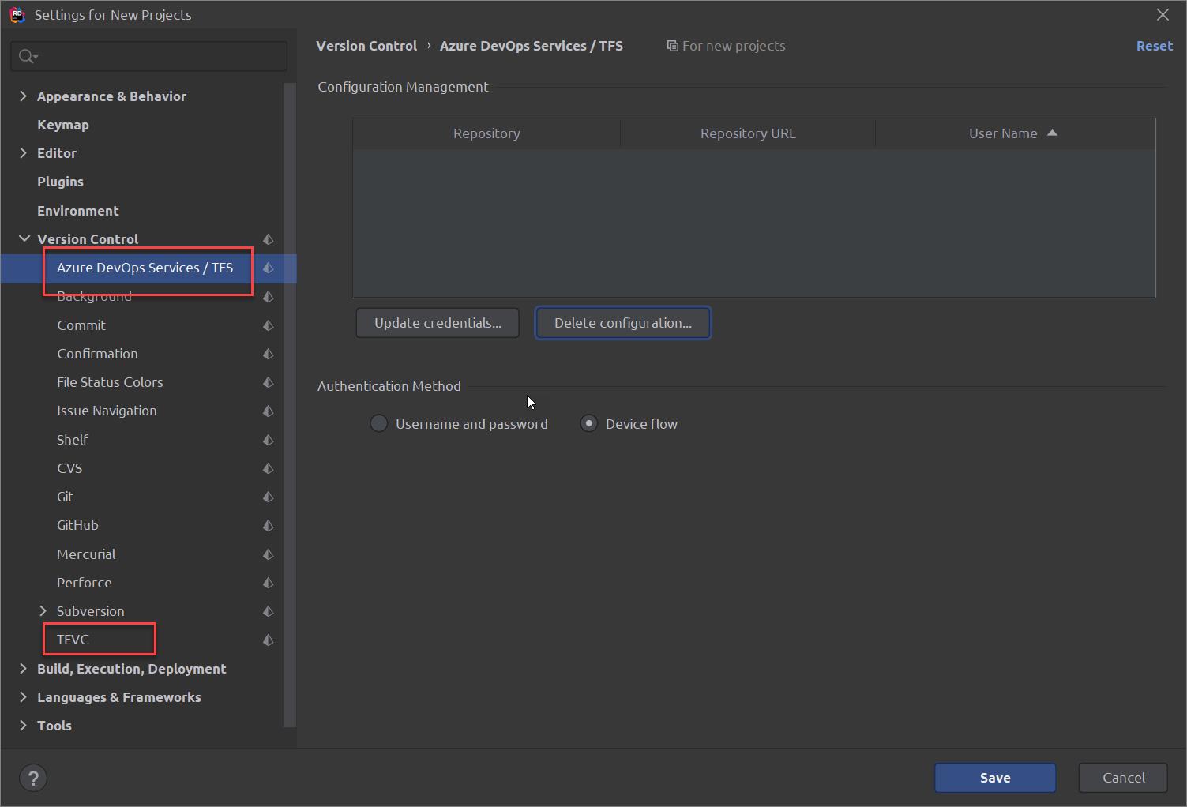Viewport: 1187px width, 807px height.
Task: Collapse the Version Control section
Action: pyautogui.click(x=24, y=238)
